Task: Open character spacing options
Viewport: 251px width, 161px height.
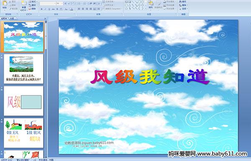Action: (x=61, y=9)
